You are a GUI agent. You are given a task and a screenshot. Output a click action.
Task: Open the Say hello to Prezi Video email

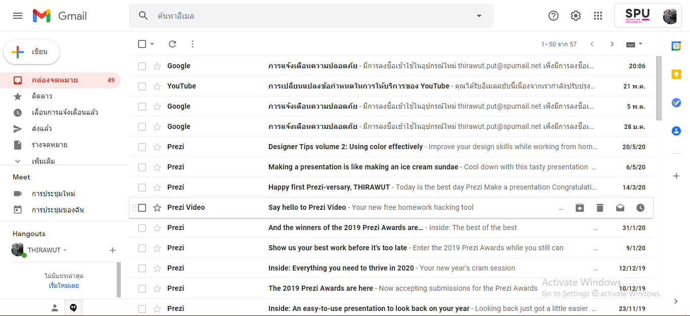point(391,208)
